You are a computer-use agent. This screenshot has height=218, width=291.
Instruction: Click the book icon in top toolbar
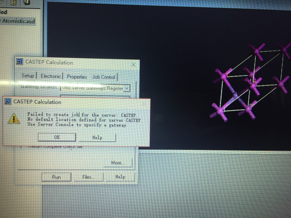[27, 2]
